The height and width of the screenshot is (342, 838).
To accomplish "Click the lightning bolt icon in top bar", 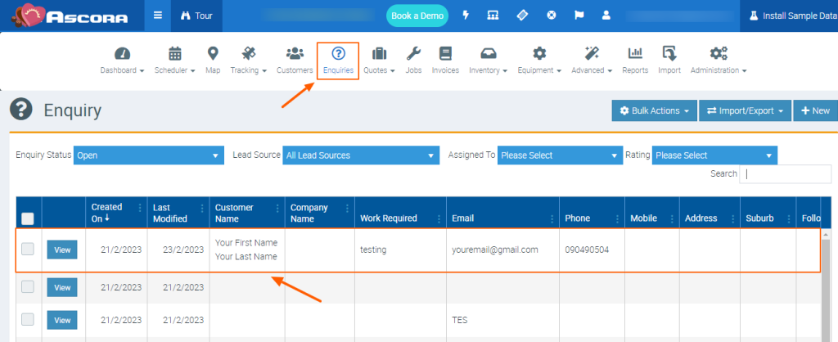I will [x=466, y=16].
